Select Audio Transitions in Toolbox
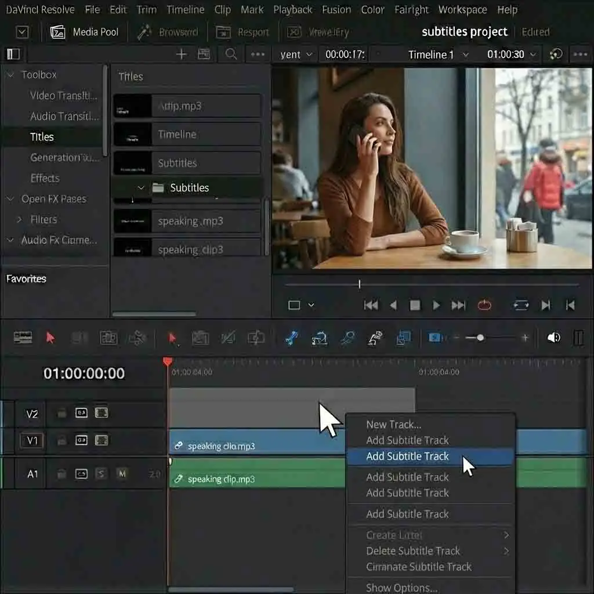594x594 pixels. click(x=64, y=116)
